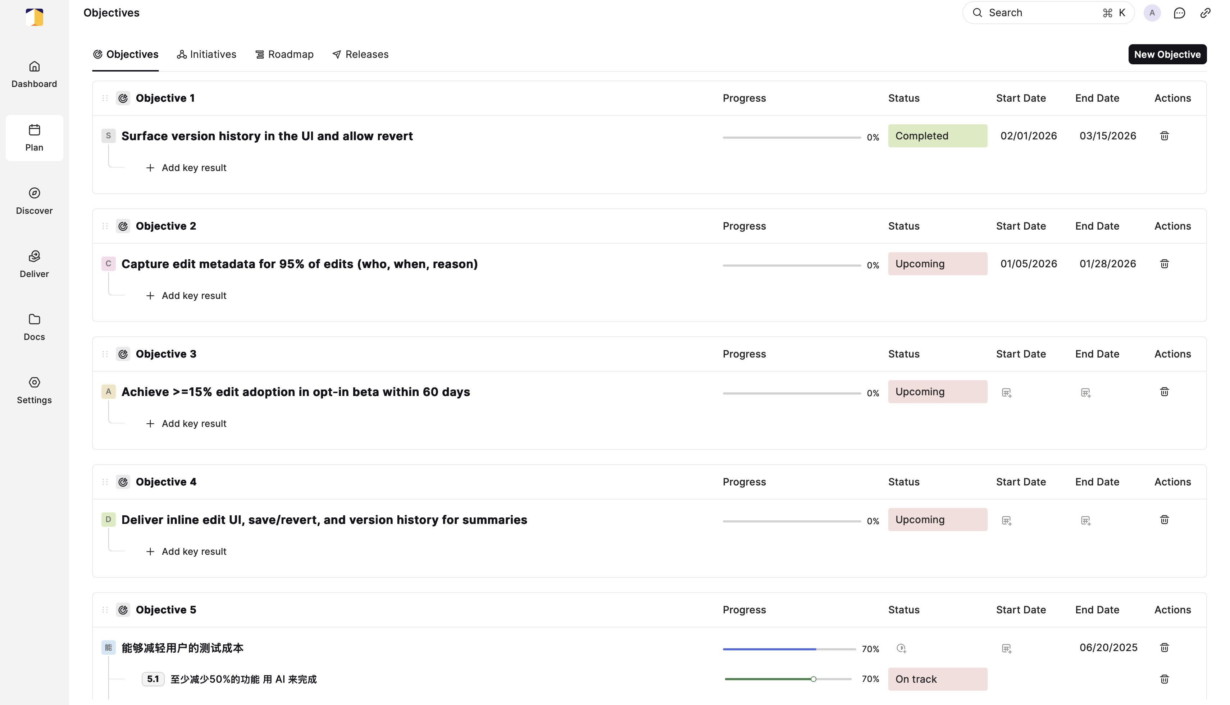The height and width of the screenshot is (705, 1230).
Task: Click the app logo
Action: (35, 17)
